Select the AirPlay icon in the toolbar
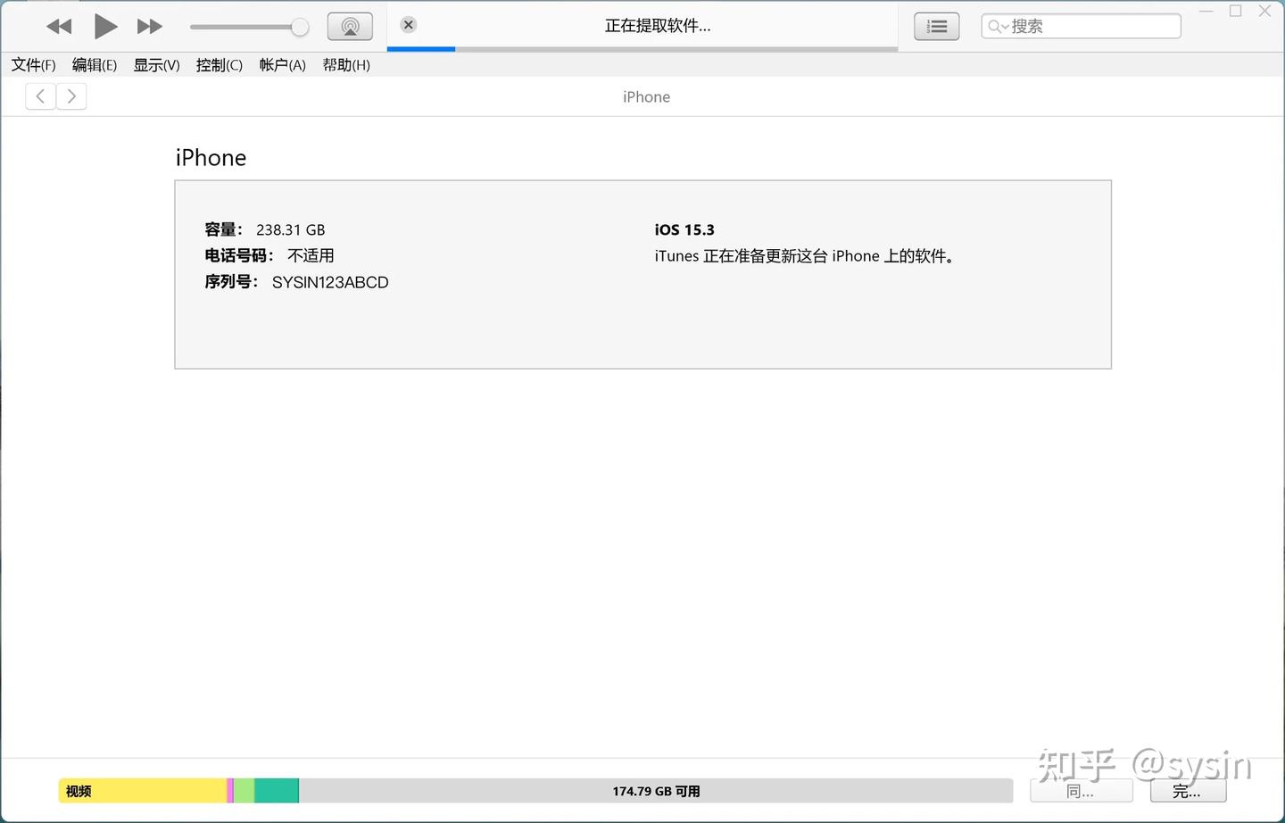Viewport: 1285px width, 823px height. (350, 25)
